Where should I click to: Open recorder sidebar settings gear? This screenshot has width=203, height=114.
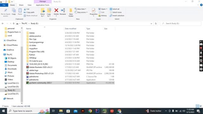(x=201, y=69)
